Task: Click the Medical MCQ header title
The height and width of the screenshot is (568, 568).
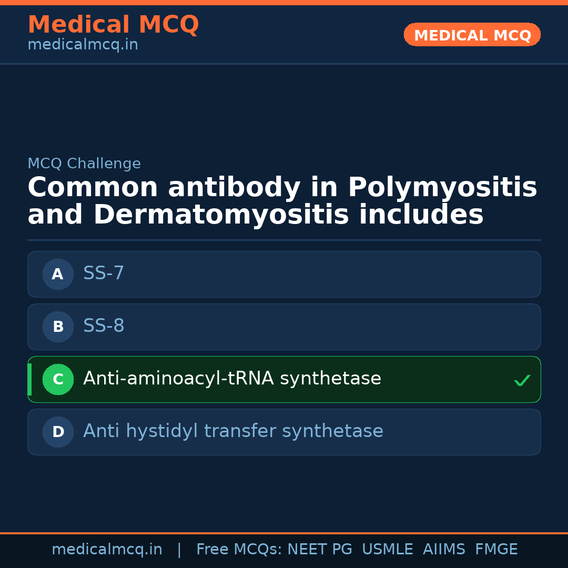Action: coord(113,25)
